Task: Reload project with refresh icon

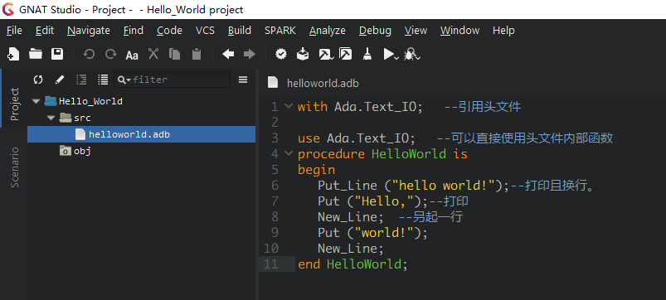Action: (x=38, y=80)
